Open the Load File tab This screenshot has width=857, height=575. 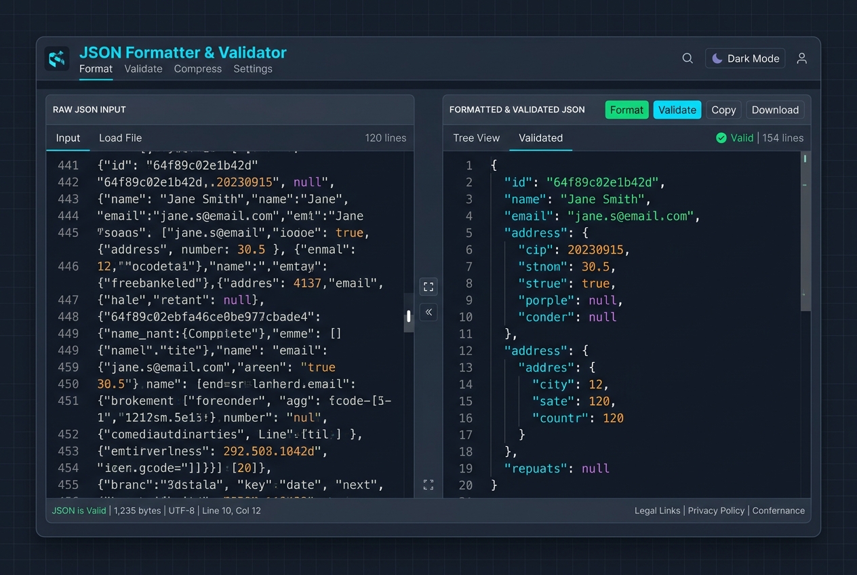pos(120,138)
